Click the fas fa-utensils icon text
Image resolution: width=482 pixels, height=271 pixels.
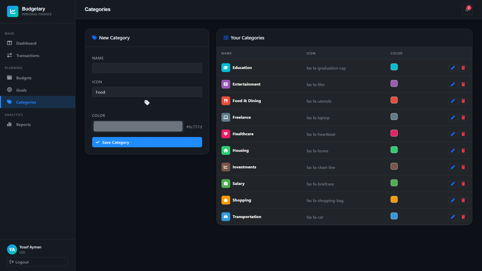pyautogui.click(x=319, y=101)
